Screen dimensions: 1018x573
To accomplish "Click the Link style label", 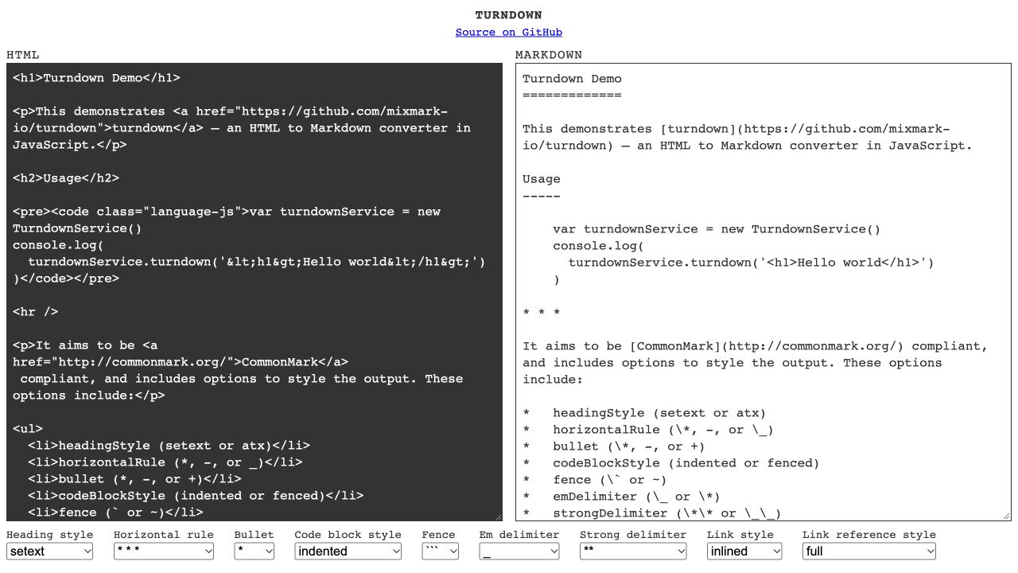I will coord(740,535).
